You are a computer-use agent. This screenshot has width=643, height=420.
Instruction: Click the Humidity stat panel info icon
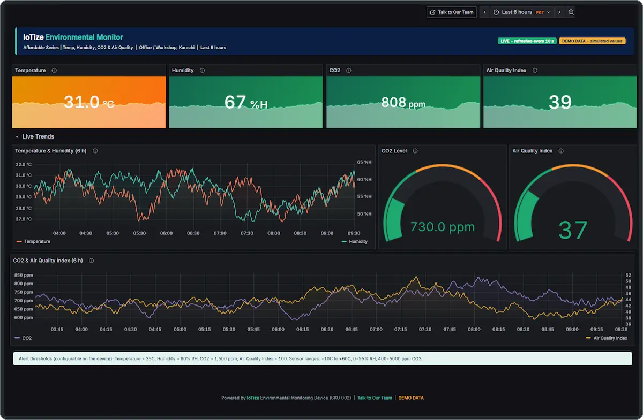[x=202, y=71]
